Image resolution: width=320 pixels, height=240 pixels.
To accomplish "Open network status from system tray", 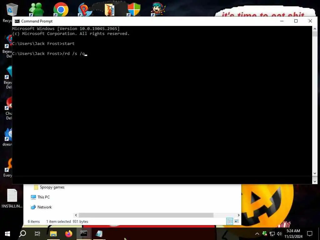I will (x=272, y=234).
